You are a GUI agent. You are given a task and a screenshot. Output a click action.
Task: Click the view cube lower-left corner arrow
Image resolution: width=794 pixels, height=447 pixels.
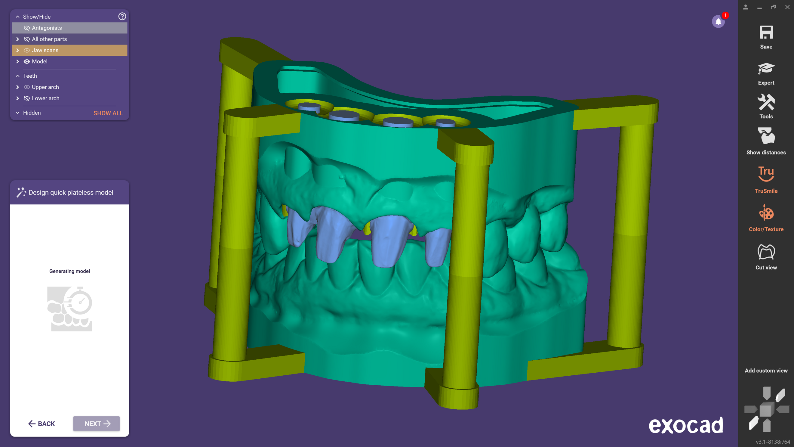[x=753, y=423]
